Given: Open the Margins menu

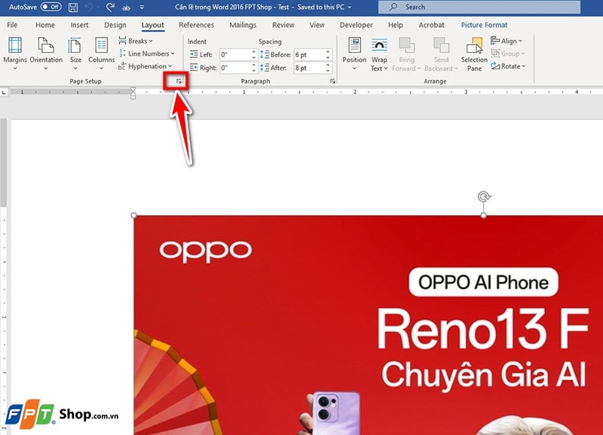Looking at the screenshot, I should click(15, 53).
